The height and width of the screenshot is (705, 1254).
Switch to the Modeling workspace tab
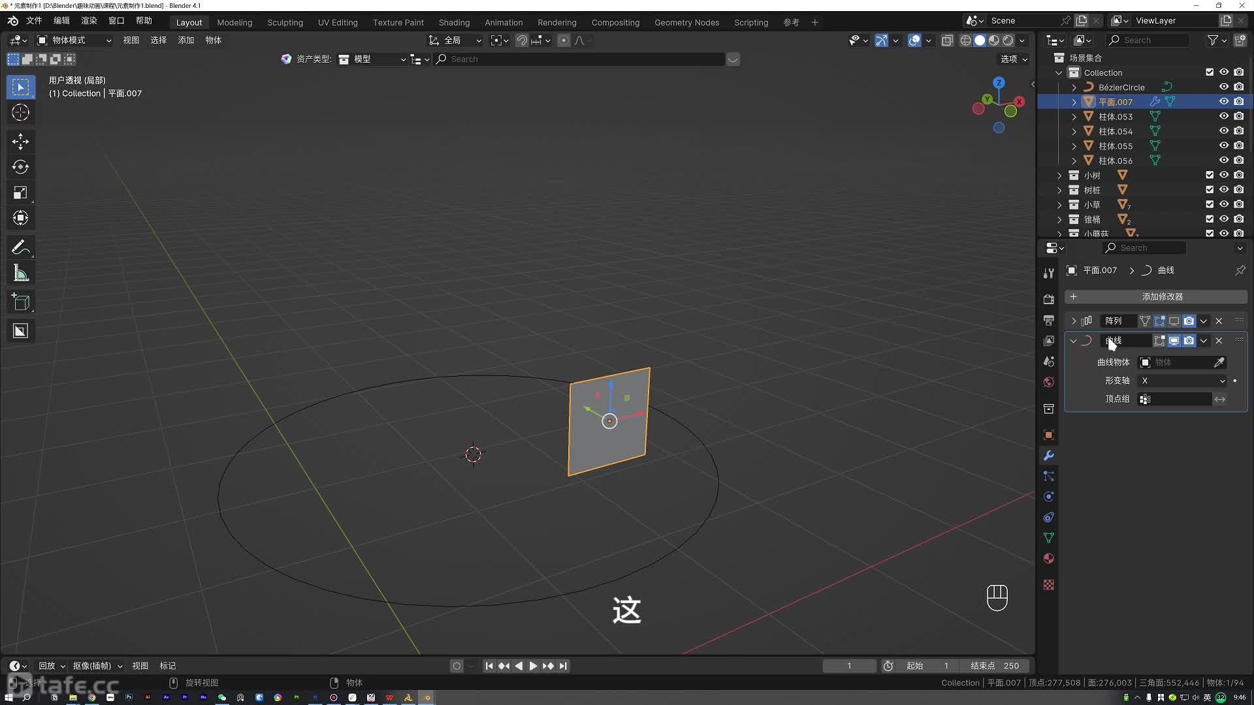[234, 22]
